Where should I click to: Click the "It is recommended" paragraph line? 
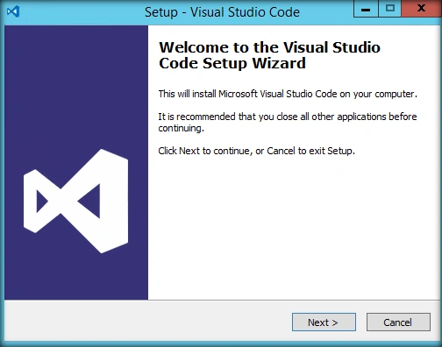[x=288, y=117]
